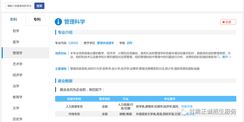Switch to the 专科 tab
Viewport: 244px width, 122px height.
pos(37,19)
